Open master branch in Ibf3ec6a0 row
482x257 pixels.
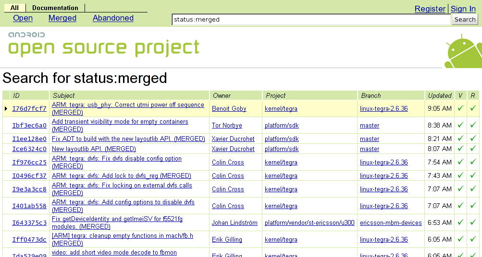(370, 126)
